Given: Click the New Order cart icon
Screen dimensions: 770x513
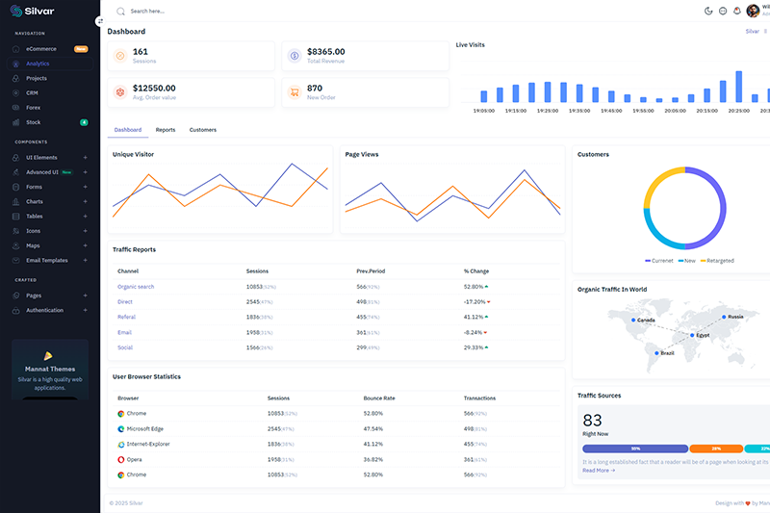Looking at the screenshot, I should (x=294, y=92).
